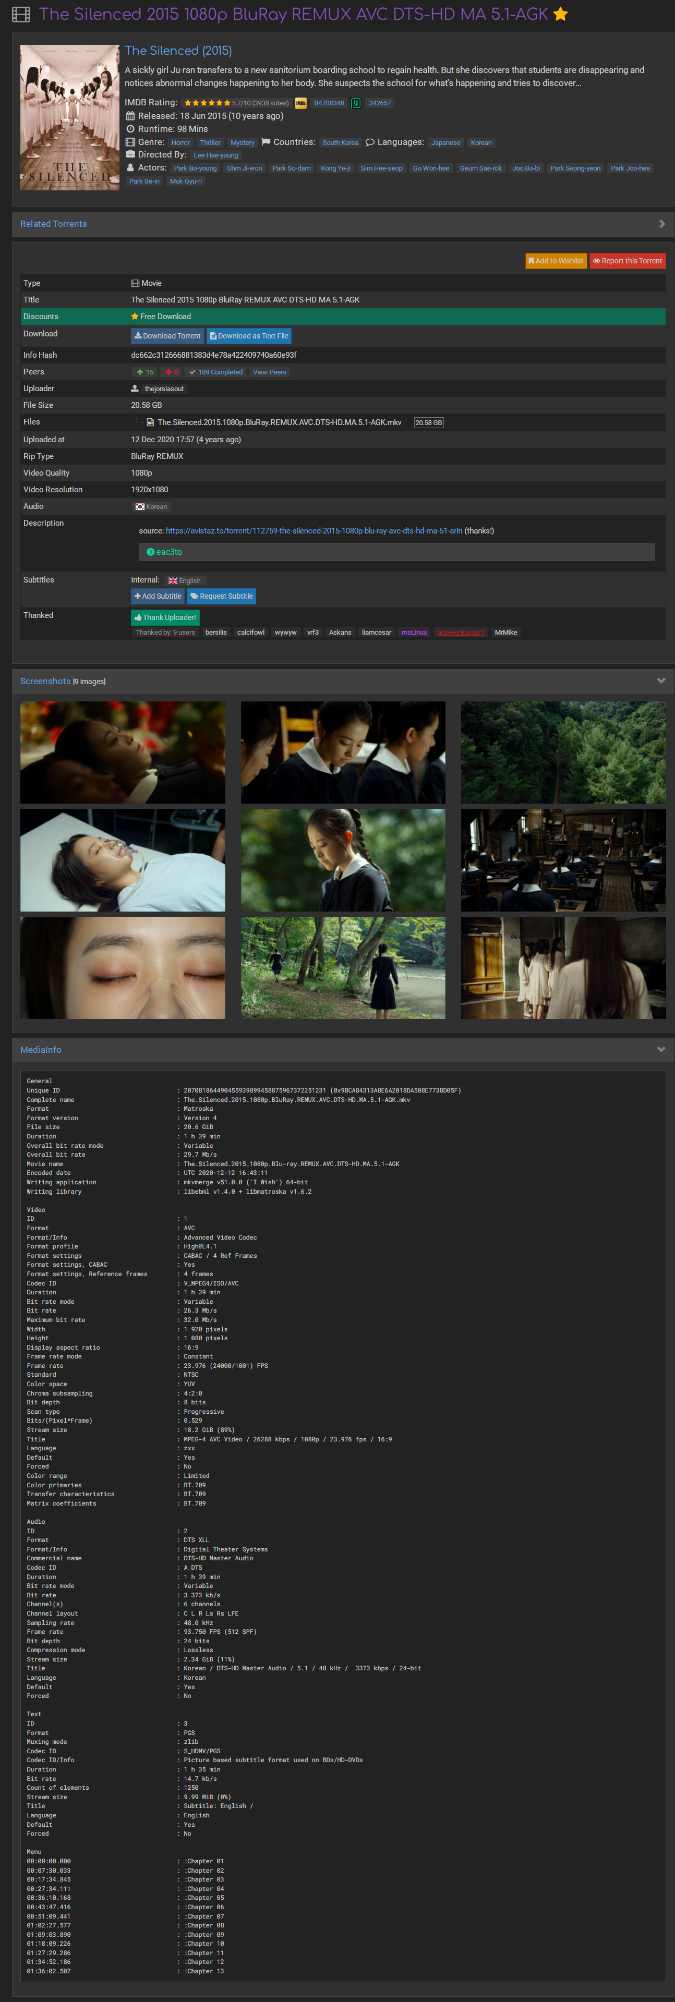Image resolution: width=675 pixels, height=2002 pixels.
Task: Open actor Park Bo-young's page
Action: (x=195, y=168)
